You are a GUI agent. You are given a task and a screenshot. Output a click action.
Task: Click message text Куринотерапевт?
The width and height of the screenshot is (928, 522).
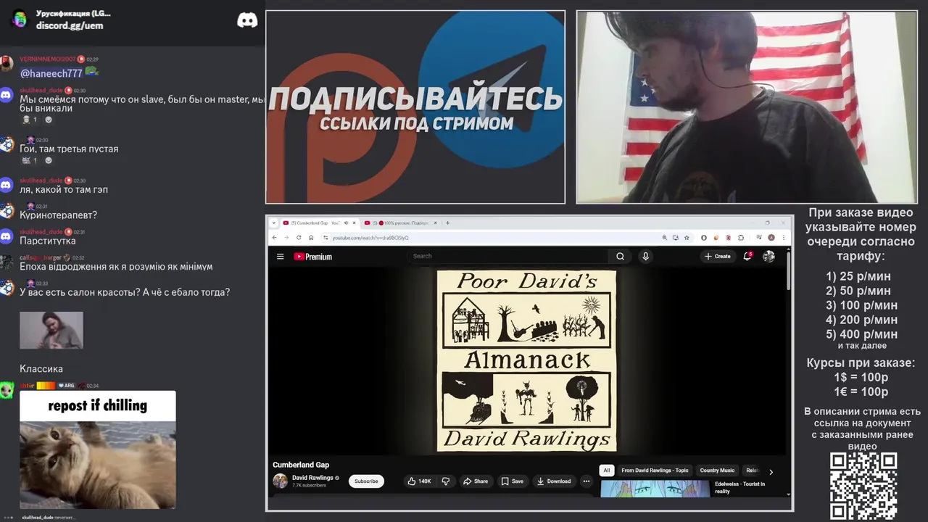pyautogui.click(x=58, y=215)
